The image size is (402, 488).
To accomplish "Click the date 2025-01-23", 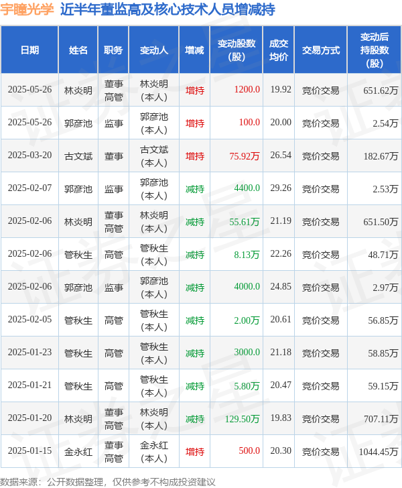I will point(29,353).
